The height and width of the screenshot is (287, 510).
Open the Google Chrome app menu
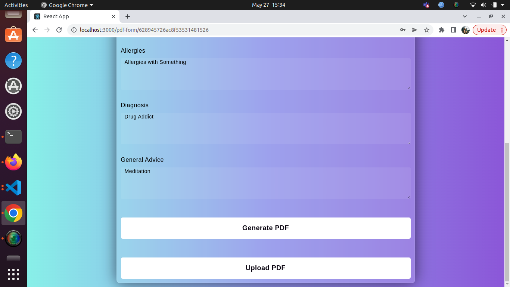(67, 5)
